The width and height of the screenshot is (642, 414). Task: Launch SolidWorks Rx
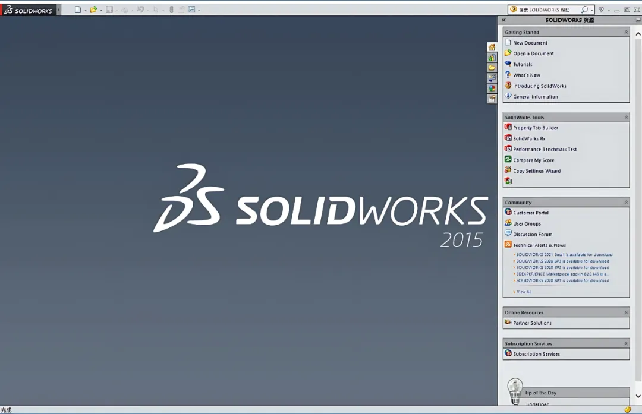click(x=529, y=138)
